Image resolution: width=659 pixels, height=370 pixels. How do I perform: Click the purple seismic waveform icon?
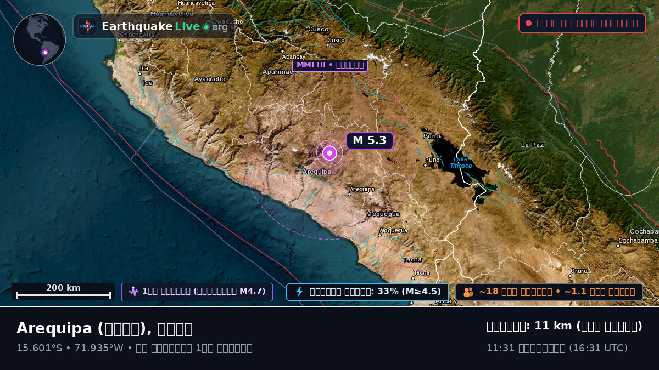(x=133, y=292)
